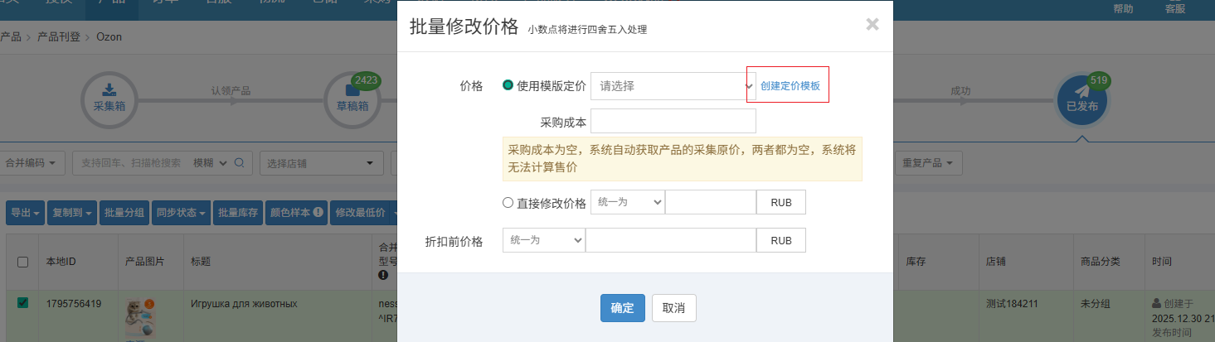This screenshot has height=342, width=1215.
Task: Select the 直接修改价格 radio option
Action: 508,203
